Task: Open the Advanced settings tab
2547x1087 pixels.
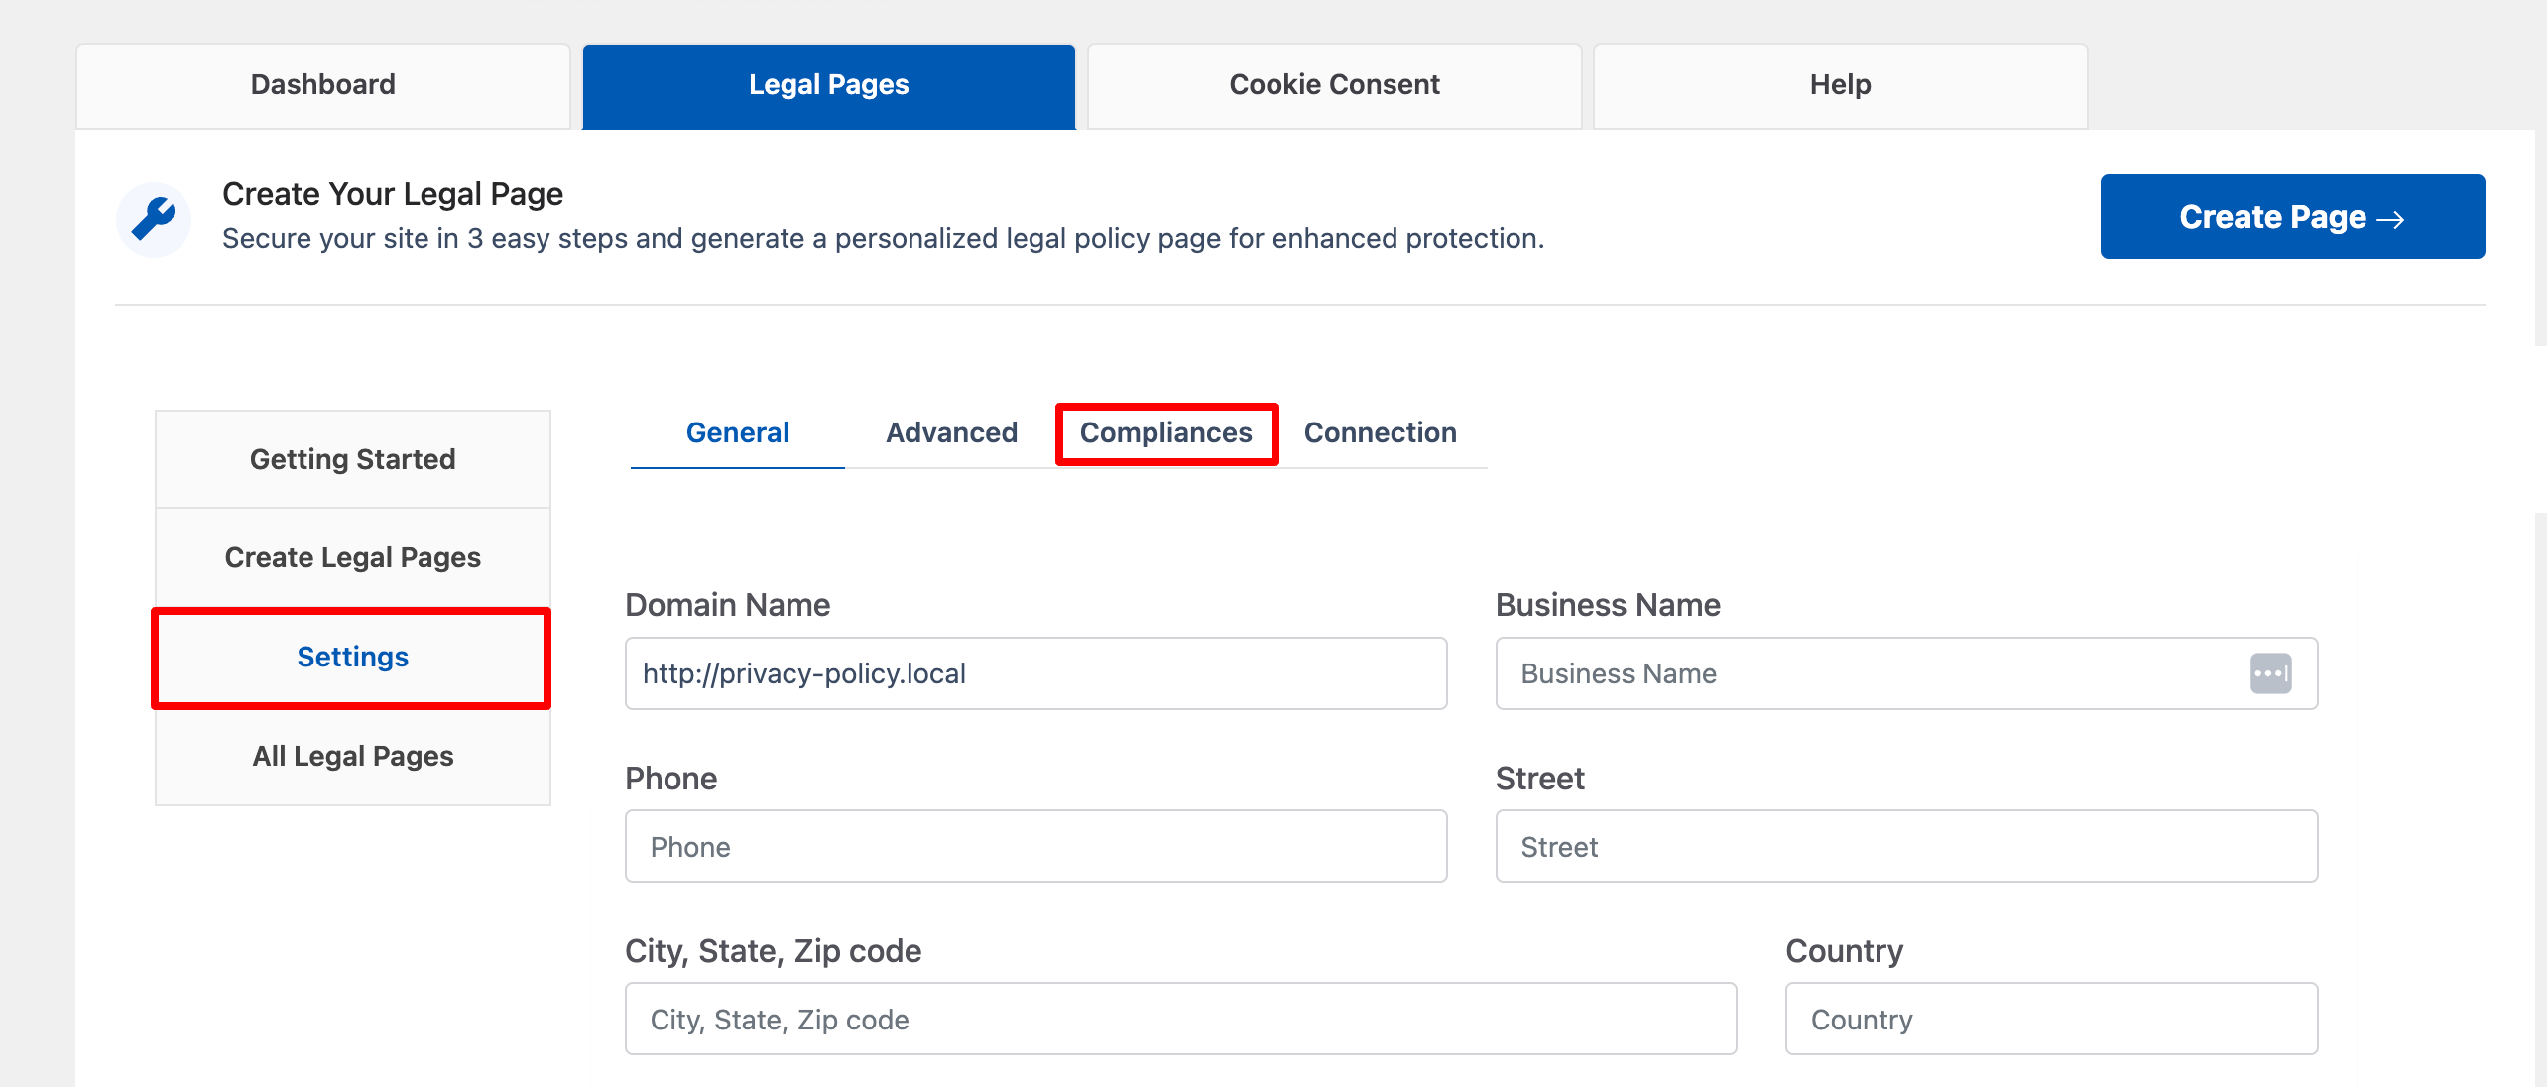Action: [x=951, y=432]
